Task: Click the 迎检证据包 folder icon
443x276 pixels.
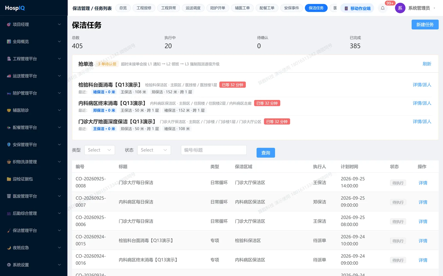Action: coord(9,179)
